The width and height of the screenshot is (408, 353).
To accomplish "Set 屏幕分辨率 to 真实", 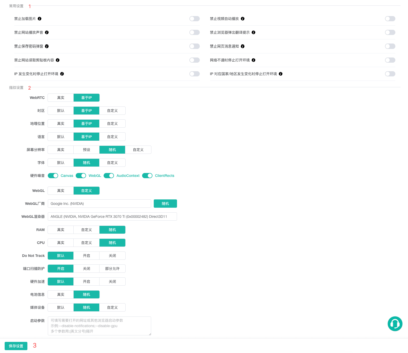I will tap(61, 150).
